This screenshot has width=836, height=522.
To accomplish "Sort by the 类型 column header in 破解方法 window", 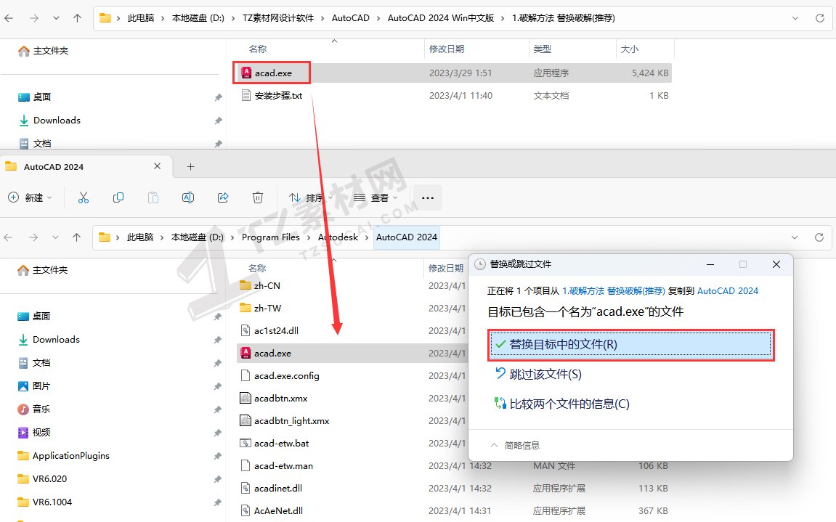I will pos(543,49).
